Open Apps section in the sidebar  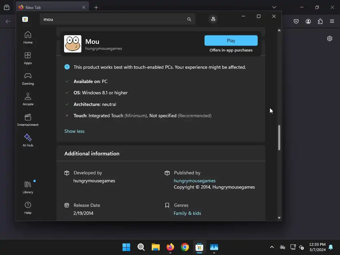click(28, 58)
